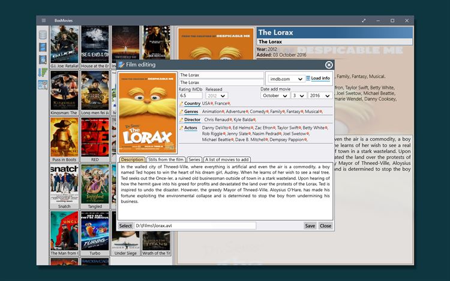The width and height of the screenshot is (450, 281).
Task: Switch to the Series tab
Action: click(x=194, y=159)
